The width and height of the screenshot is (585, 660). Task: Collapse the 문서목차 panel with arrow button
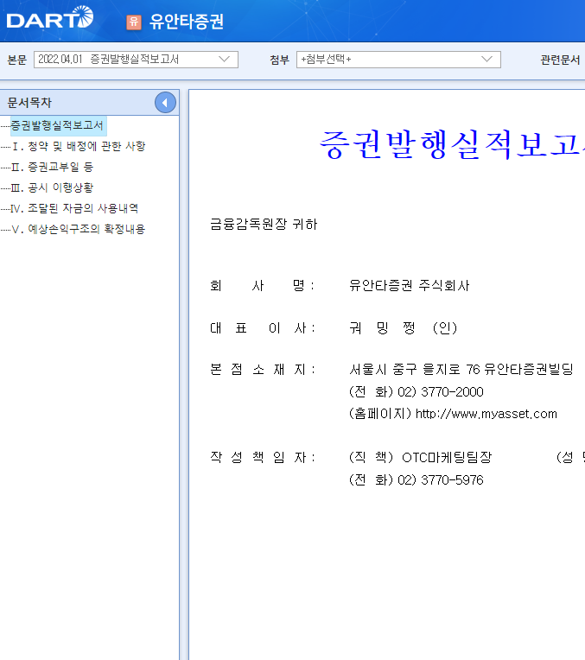click(165, 102)
